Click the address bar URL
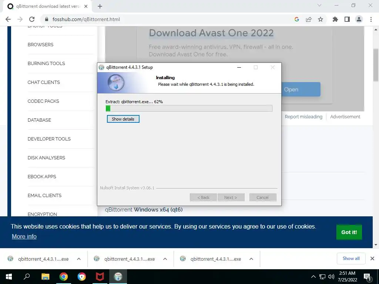379x284 pixels. point(86,19)
